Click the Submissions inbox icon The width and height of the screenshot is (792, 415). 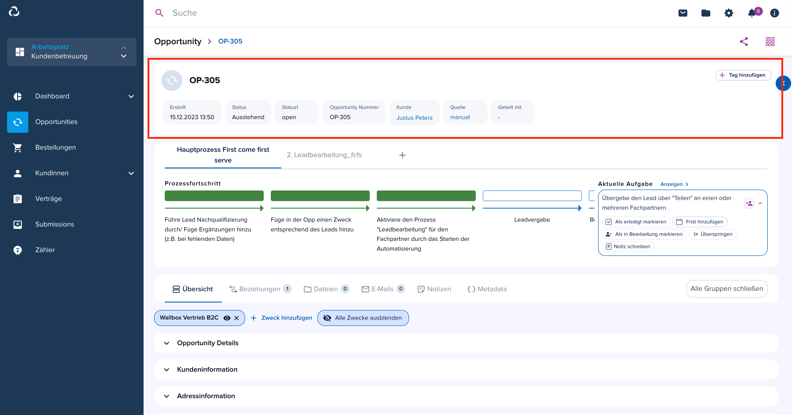coord(18,225)
